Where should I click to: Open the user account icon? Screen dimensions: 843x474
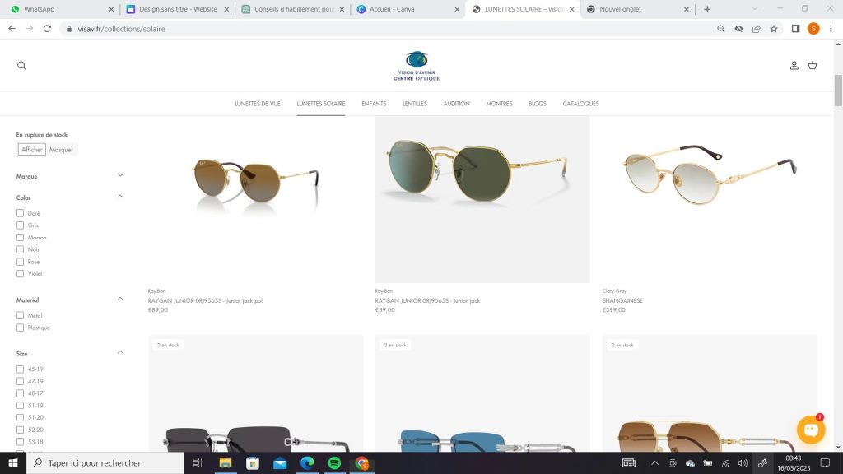click(x=794, y=66)
